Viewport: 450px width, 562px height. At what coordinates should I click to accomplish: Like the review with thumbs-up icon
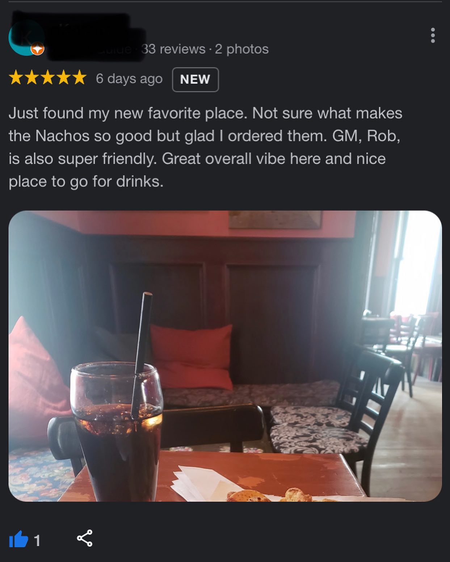pyautogui.click(x=18, y=539)
